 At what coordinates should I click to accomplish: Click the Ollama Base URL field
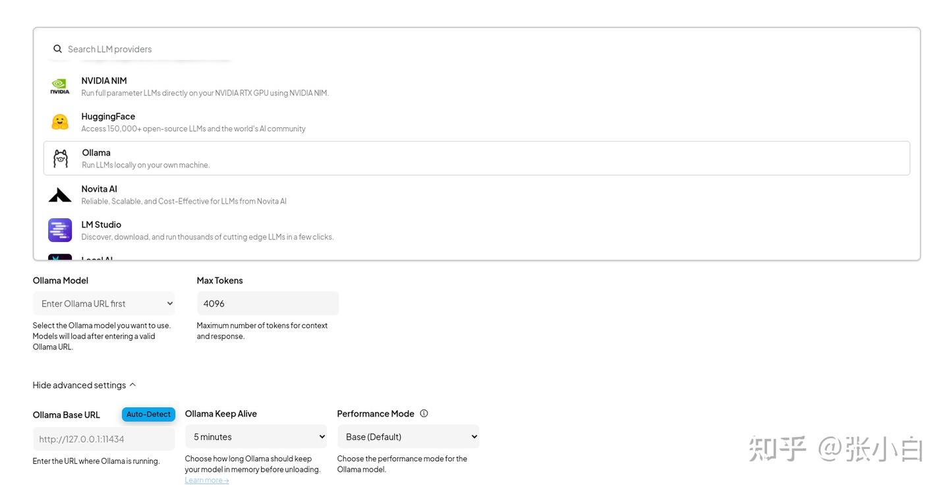coord(103,439)
